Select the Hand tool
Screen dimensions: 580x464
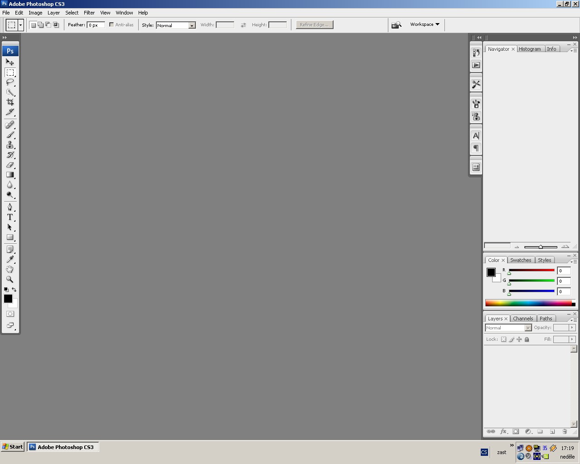(x=10, y=269)
